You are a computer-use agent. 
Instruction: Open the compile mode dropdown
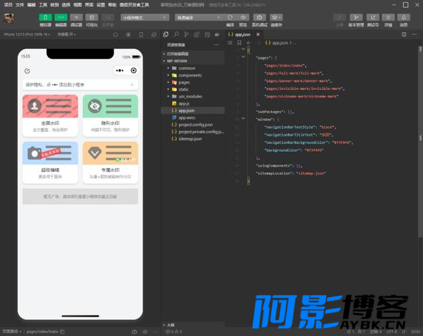point(198,17)
